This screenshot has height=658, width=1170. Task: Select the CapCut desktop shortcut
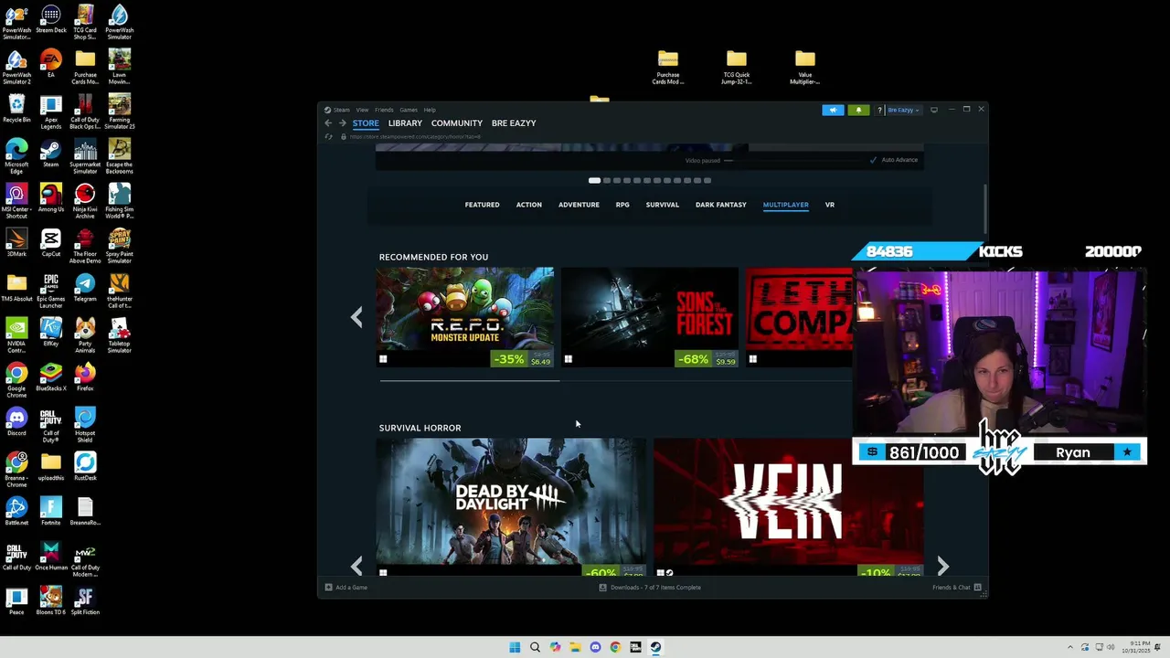(x=51, y=243)
